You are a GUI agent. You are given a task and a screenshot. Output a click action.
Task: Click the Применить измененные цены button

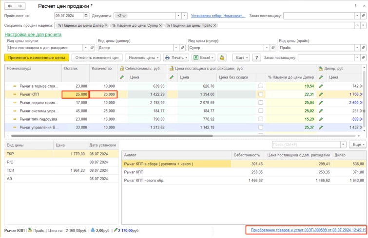click(37, 57)
